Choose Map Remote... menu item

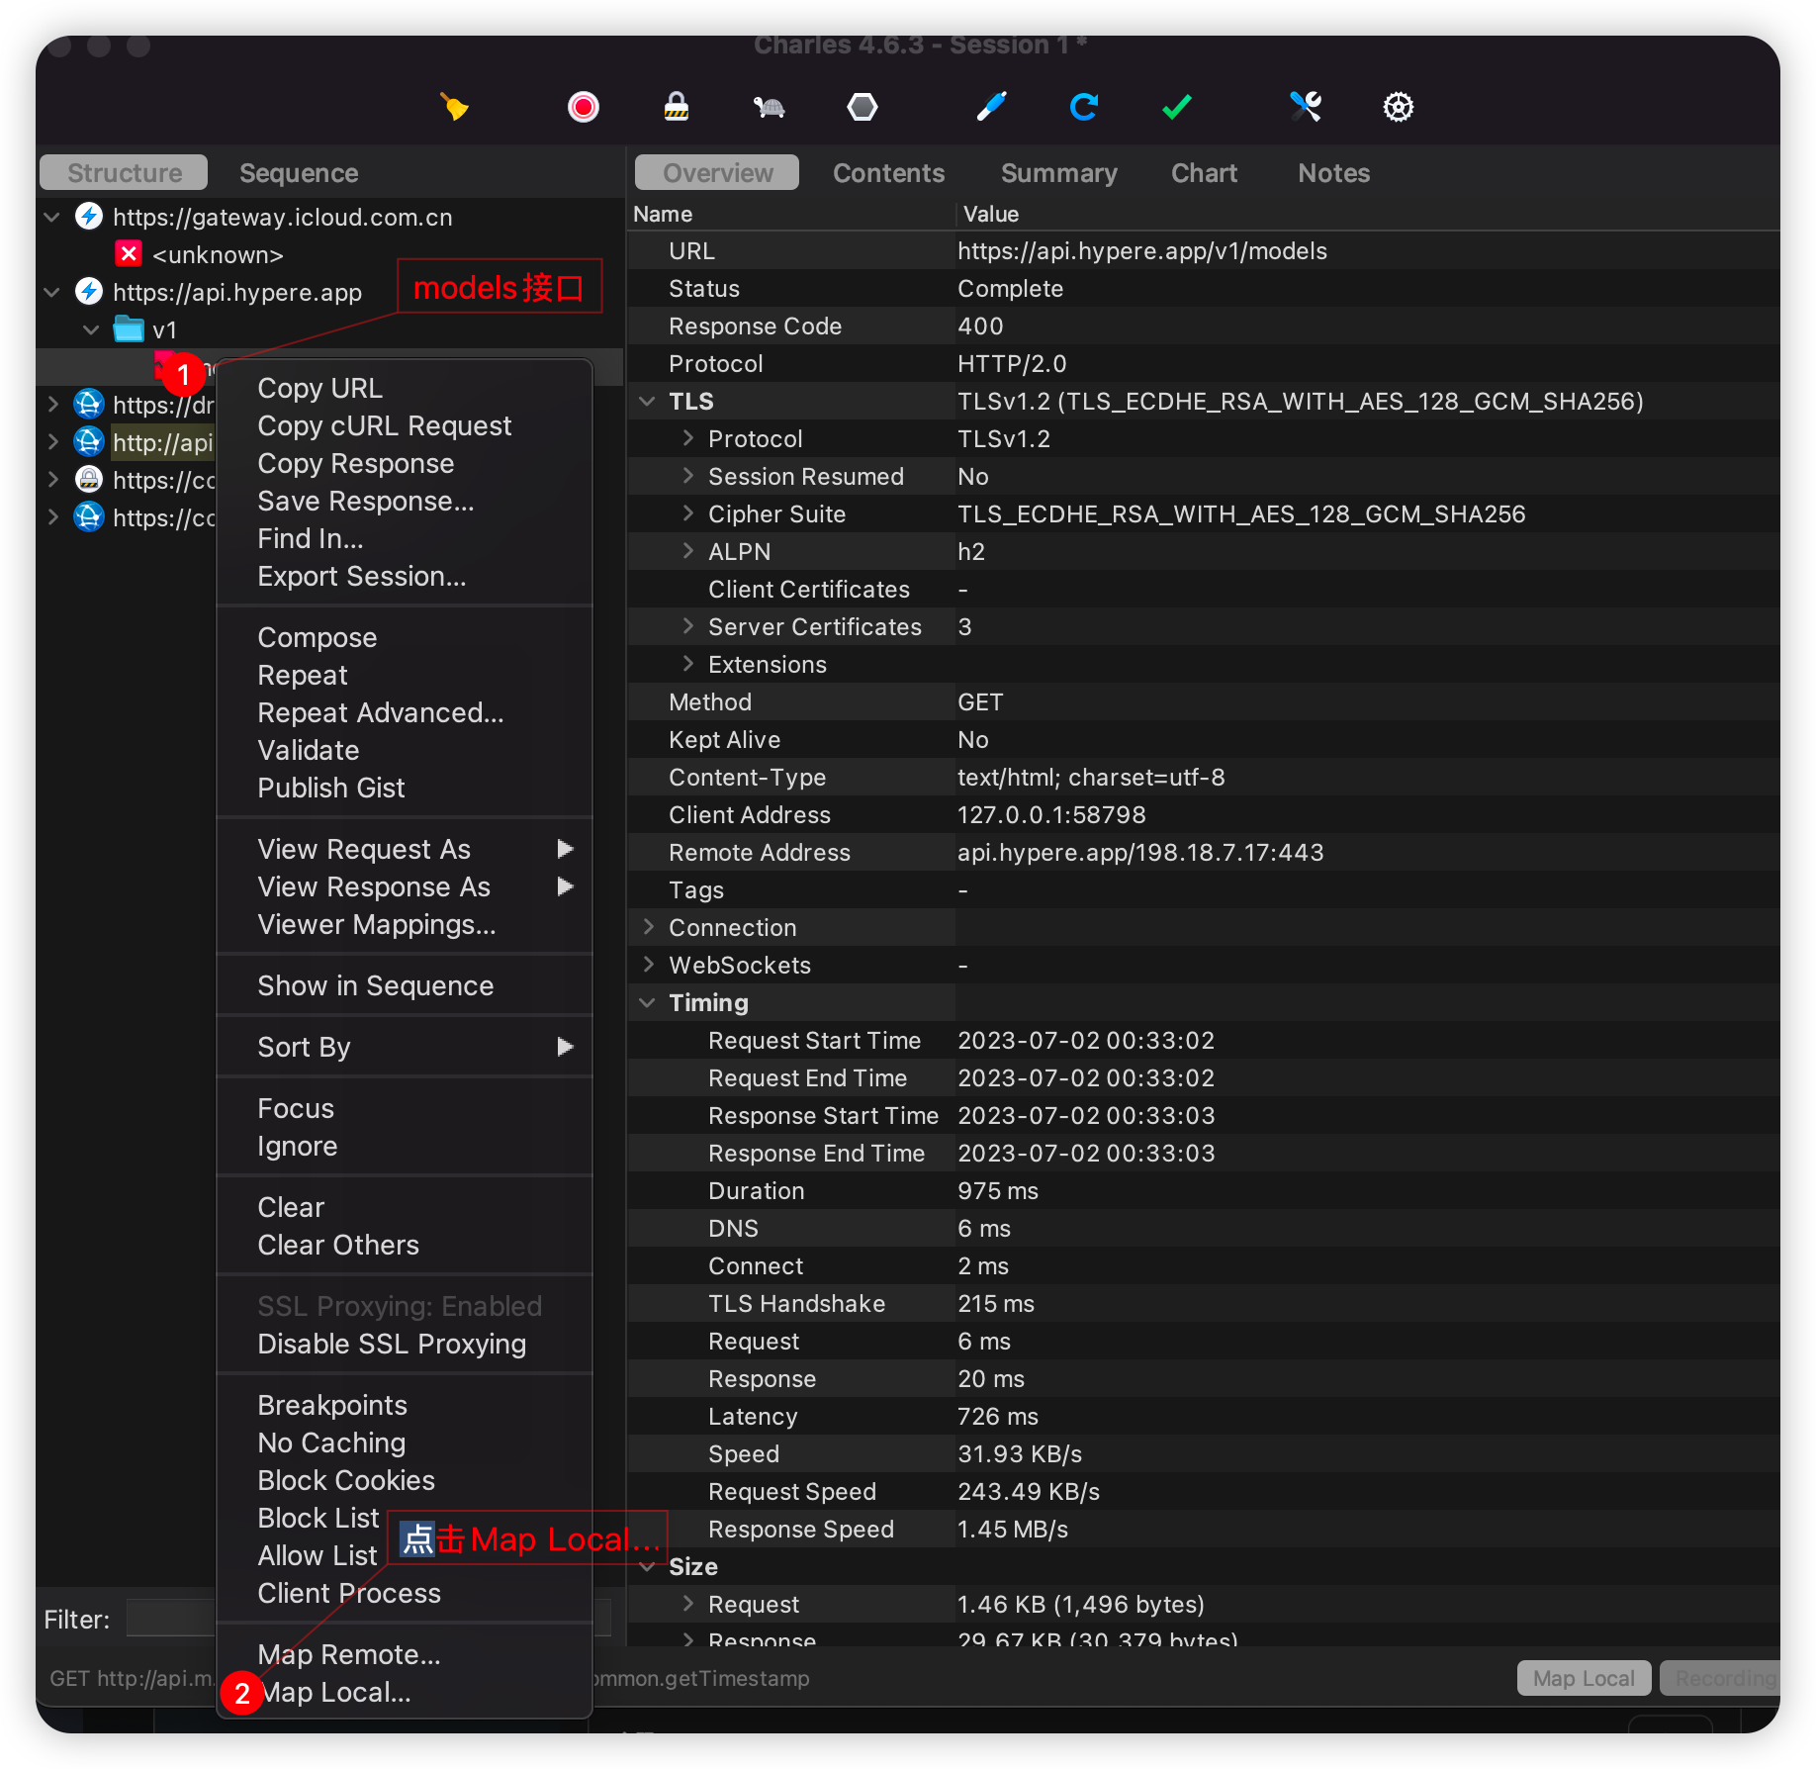(x=405, y=1654)
